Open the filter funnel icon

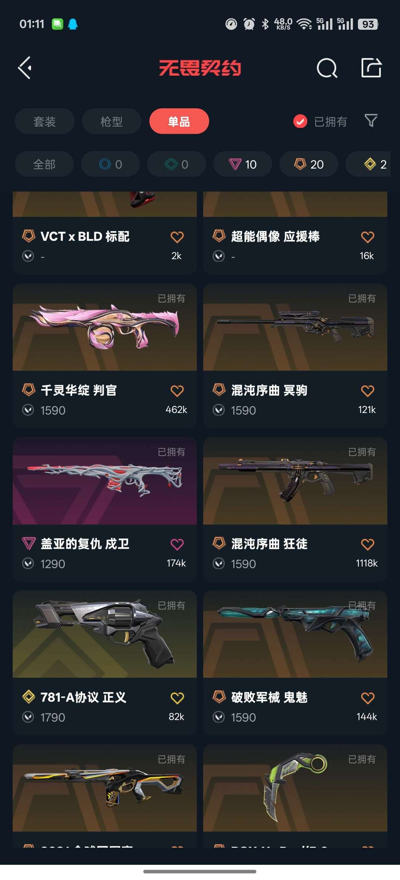[x=371, y=121]
